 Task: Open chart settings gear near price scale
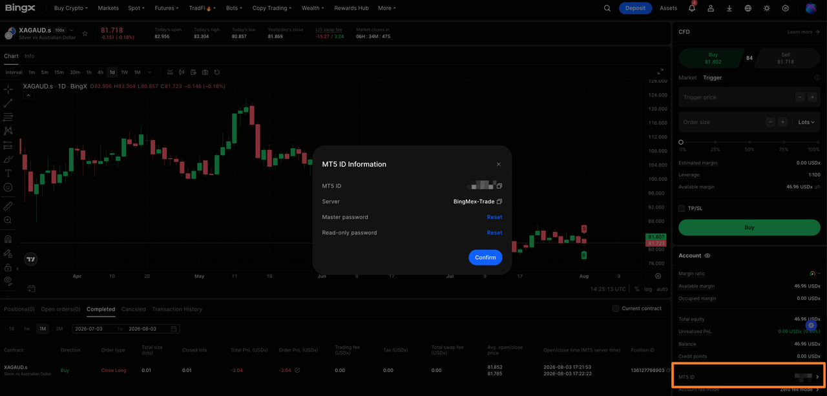coord(658,276)
